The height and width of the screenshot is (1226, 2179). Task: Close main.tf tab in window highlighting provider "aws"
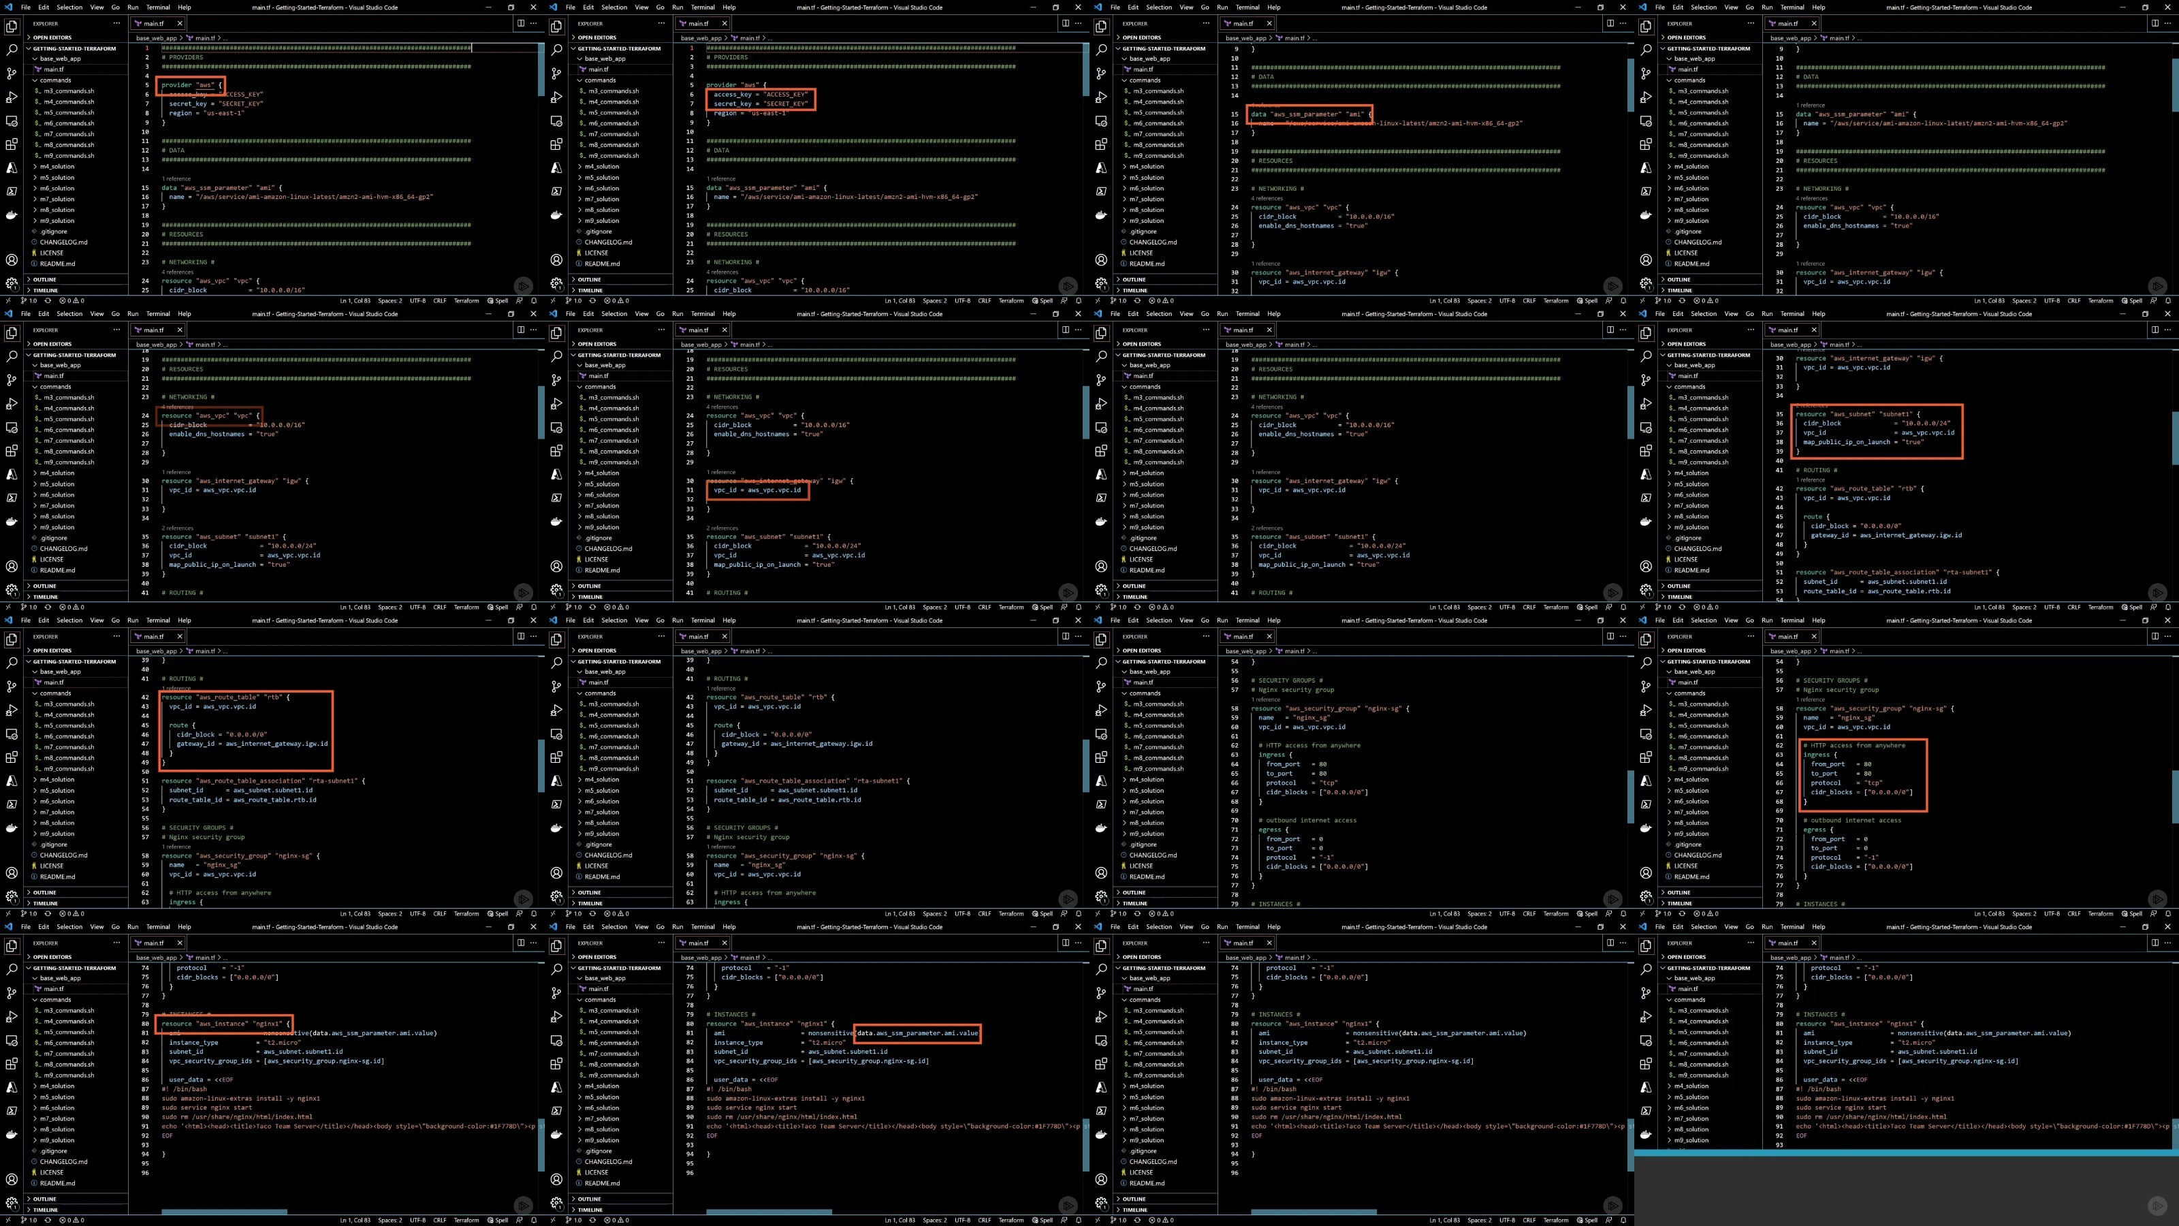coord(179,24)
